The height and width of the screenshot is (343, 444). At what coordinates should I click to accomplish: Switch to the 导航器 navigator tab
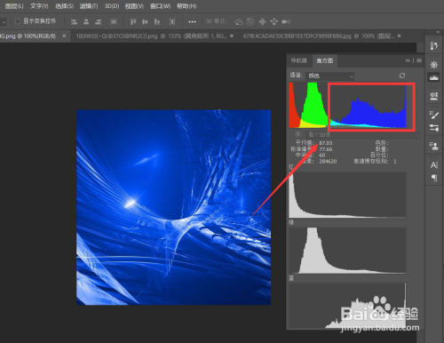(x=299, y=60)
